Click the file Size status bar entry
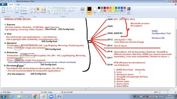This screenshot has height=99, width=177. [x=67, y=92]
